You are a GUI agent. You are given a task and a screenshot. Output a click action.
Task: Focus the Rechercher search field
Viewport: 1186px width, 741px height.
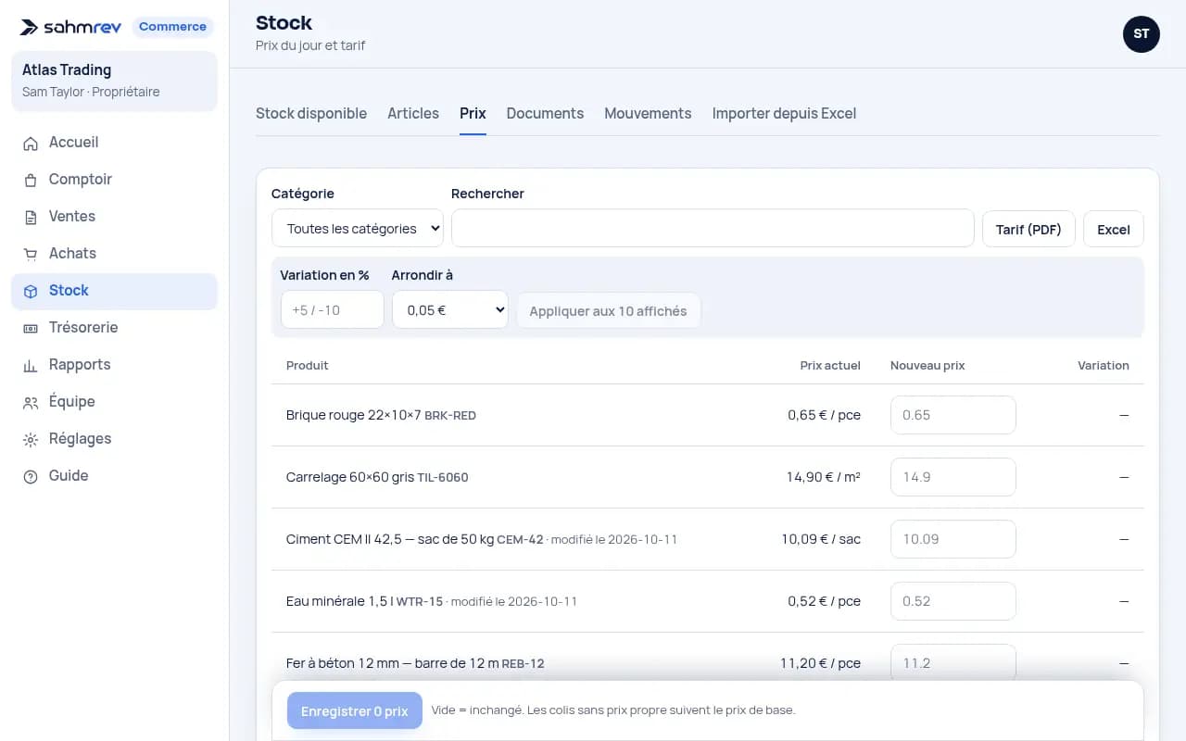click(713, 228)
